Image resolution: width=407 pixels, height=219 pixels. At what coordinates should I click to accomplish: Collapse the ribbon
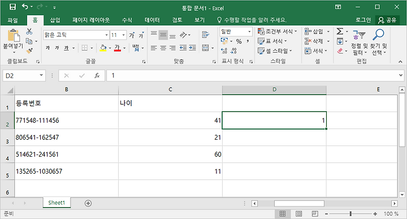coord(400,62)
